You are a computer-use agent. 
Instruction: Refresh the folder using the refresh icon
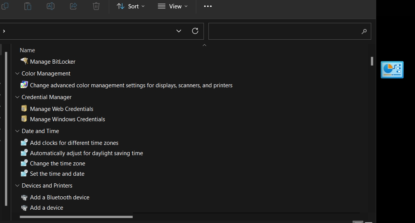coord(195,31)
